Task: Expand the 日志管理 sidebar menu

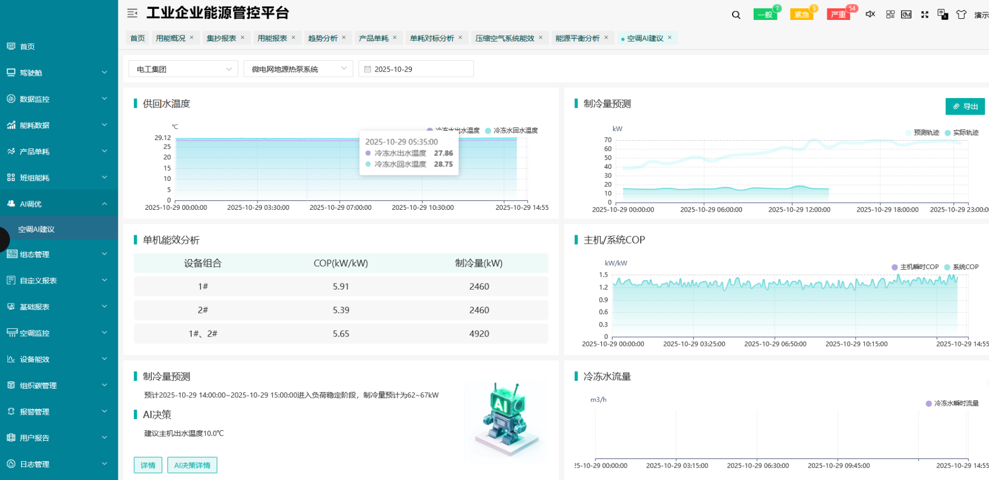Action: [x=59, y=464]
